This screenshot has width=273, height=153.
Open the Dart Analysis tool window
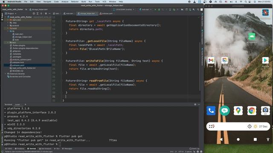[x=45, y=149]
